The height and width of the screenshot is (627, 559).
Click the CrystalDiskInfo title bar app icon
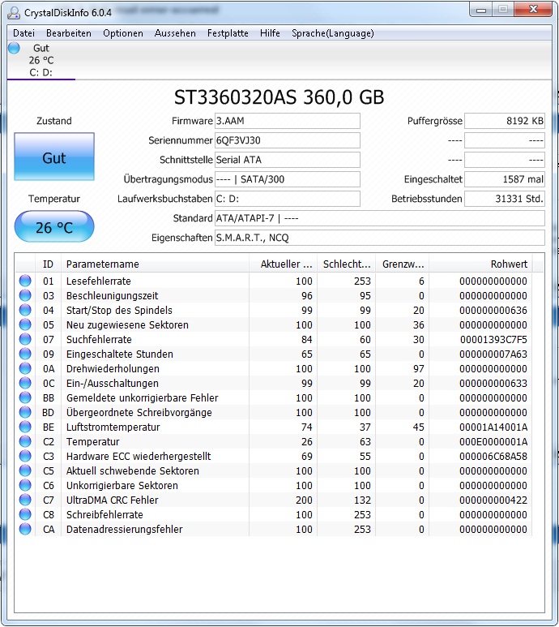coord(14,13)
